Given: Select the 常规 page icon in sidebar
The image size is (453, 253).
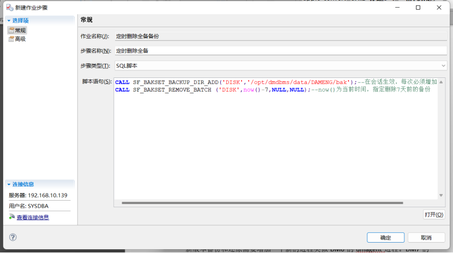Looking at the screenshot, I should (x=11, y=31).
